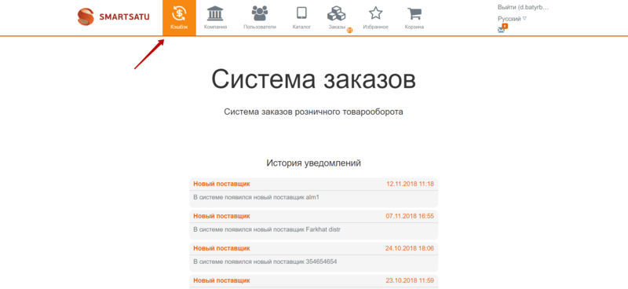The image size is (628, 289).
Task: Click timestamp 24.10.2018 18:06
Action: click(x=410, y=247)
